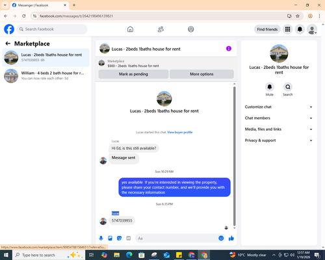Expand Media, files and links section
This screenshot has width=325, height=260.
pos(279,129)
